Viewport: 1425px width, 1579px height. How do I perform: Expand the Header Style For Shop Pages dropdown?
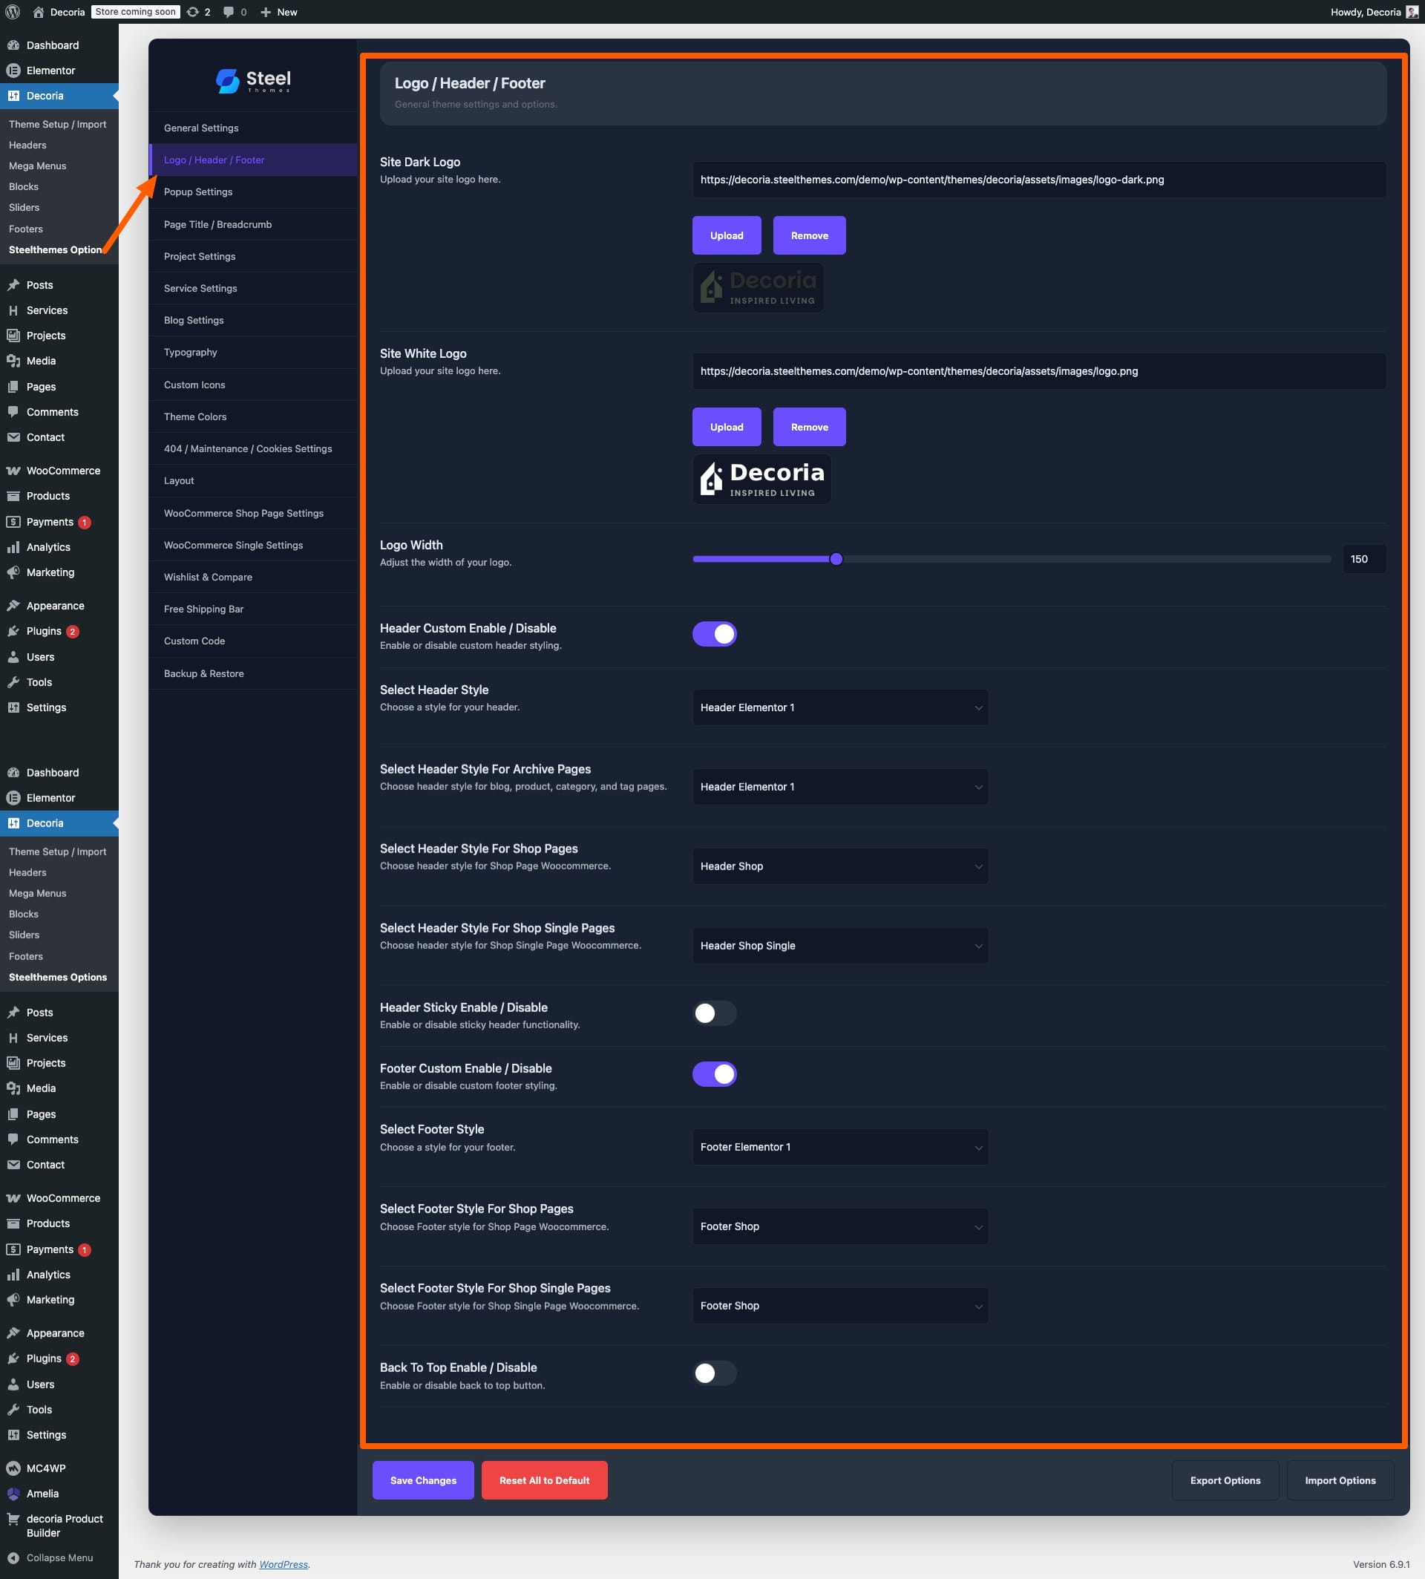pyautogui.click(x=840, y=866)
